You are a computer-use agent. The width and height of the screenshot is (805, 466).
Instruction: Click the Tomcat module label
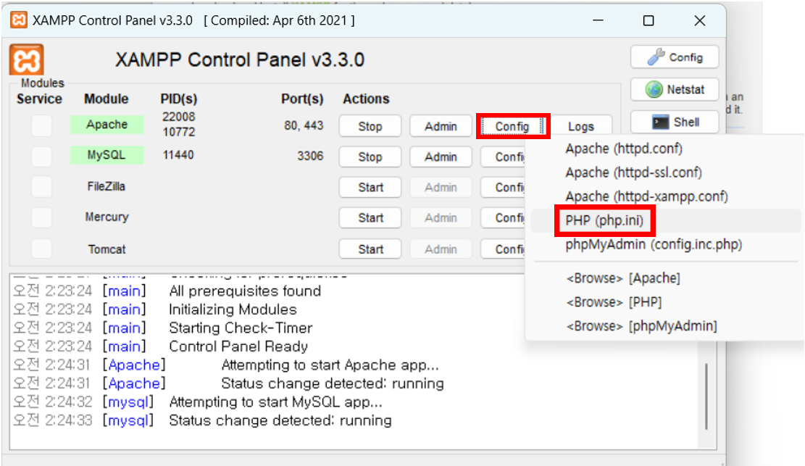(107, 249)
